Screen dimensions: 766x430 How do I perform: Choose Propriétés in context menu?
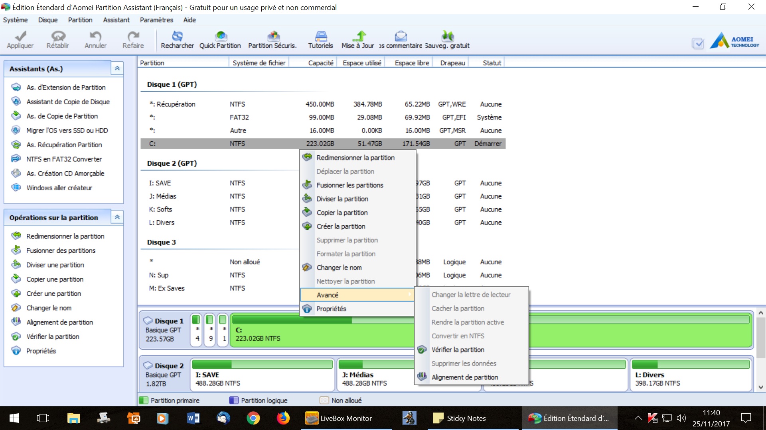click(x=357, y=309)
